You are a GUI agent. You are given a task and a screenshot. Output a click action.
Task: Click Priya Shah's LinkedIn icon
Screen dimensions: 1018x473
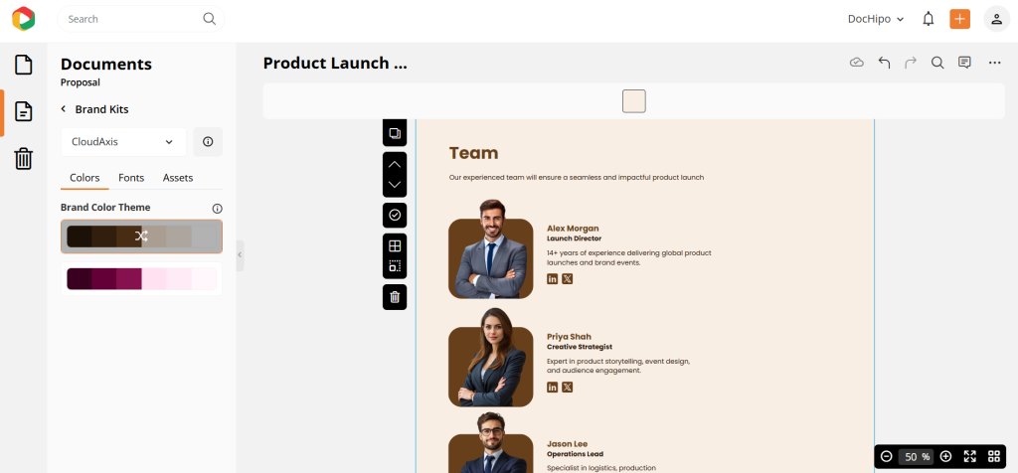click(x=553, y=388)
